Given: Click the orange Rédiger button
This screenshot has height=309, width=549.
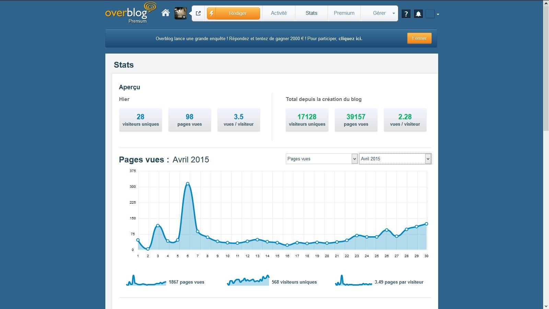Looking at the screenshot, I should pyautogui.click(x=233, y=13).
